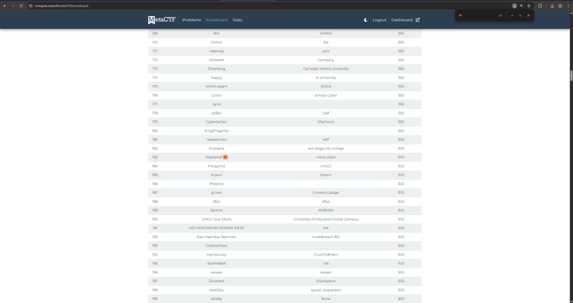Screen dimensions: 573x303
Task: Reload the page with the refresh icon
Action: point(21,6)
